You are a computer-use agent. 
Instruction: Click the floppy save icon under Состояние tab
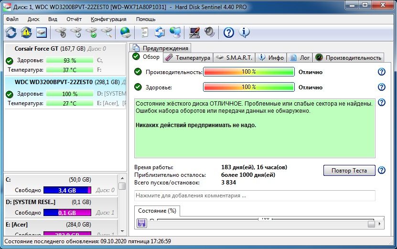tap(142, 223)
